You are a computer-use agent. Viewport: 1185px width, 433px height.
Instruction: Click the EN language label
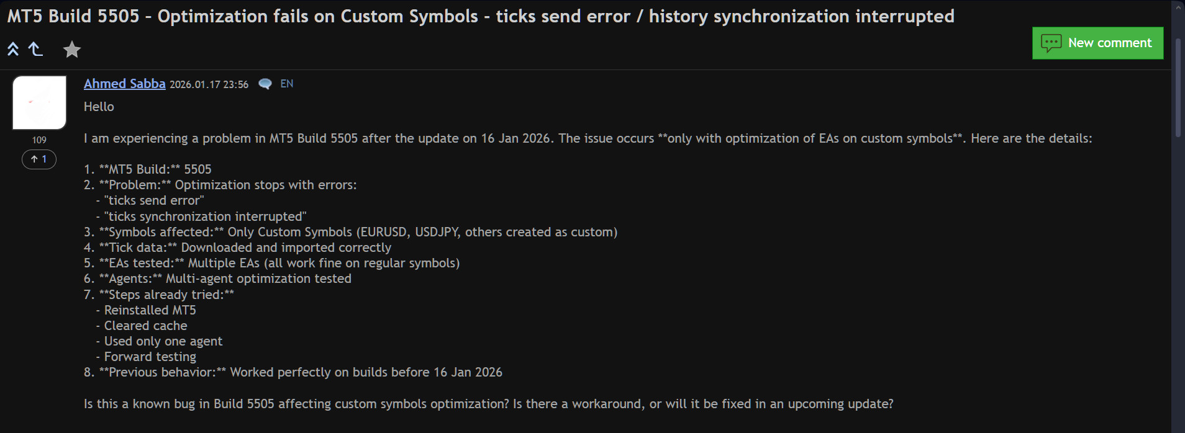[287, 84]
